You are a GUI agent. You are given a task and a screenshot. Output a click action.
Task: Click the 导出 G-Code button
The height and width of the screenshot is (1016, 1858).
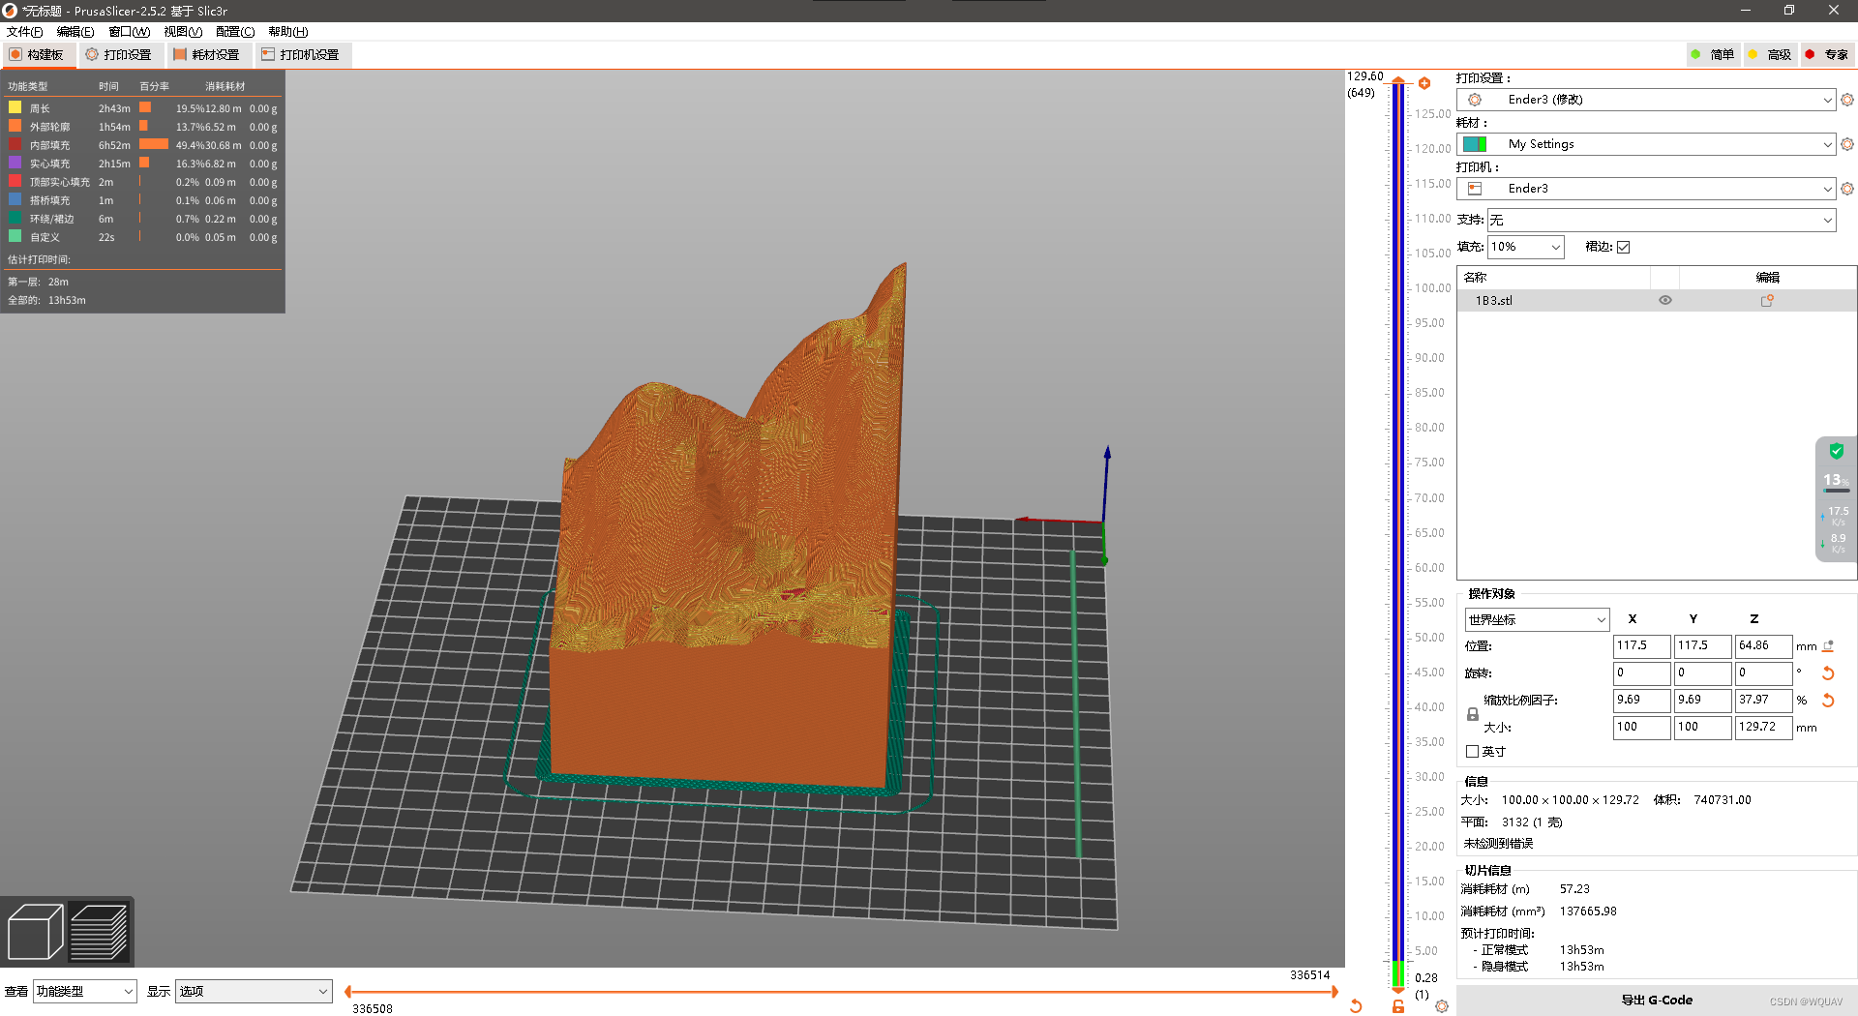coord(1657,1001)
